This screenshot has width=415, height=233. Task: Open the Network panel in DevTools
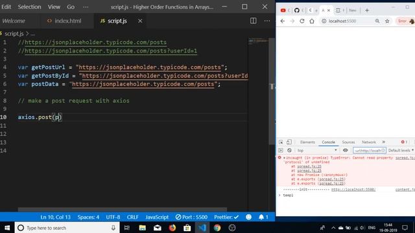369,142
